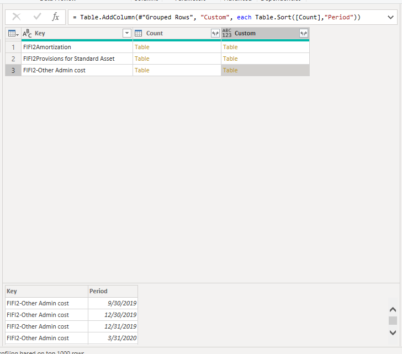
Task: Open Key column filter dropdown
Action: [127, 33]
